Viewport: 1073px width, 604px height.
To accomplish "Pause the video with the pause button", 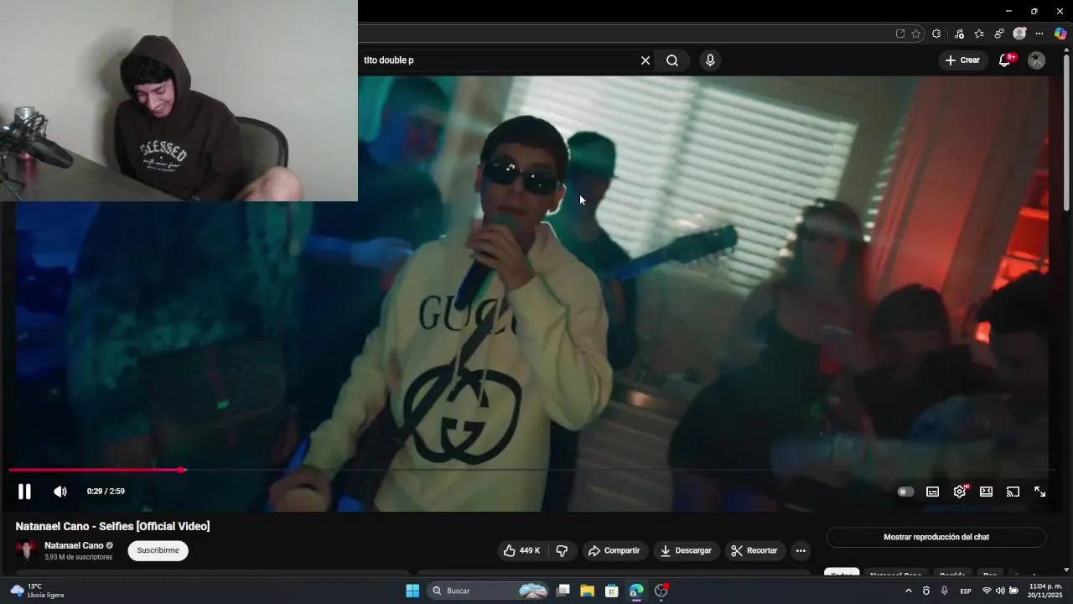I will click(x=24, y=492).
